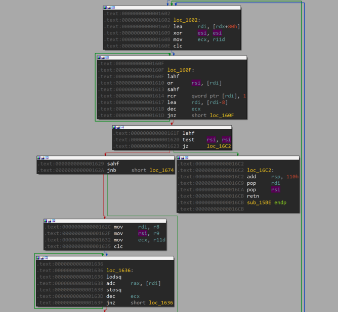Set node color on the mov rdi, r8 block
Viewport: 338px width, 312px height.
coord(46,221)
